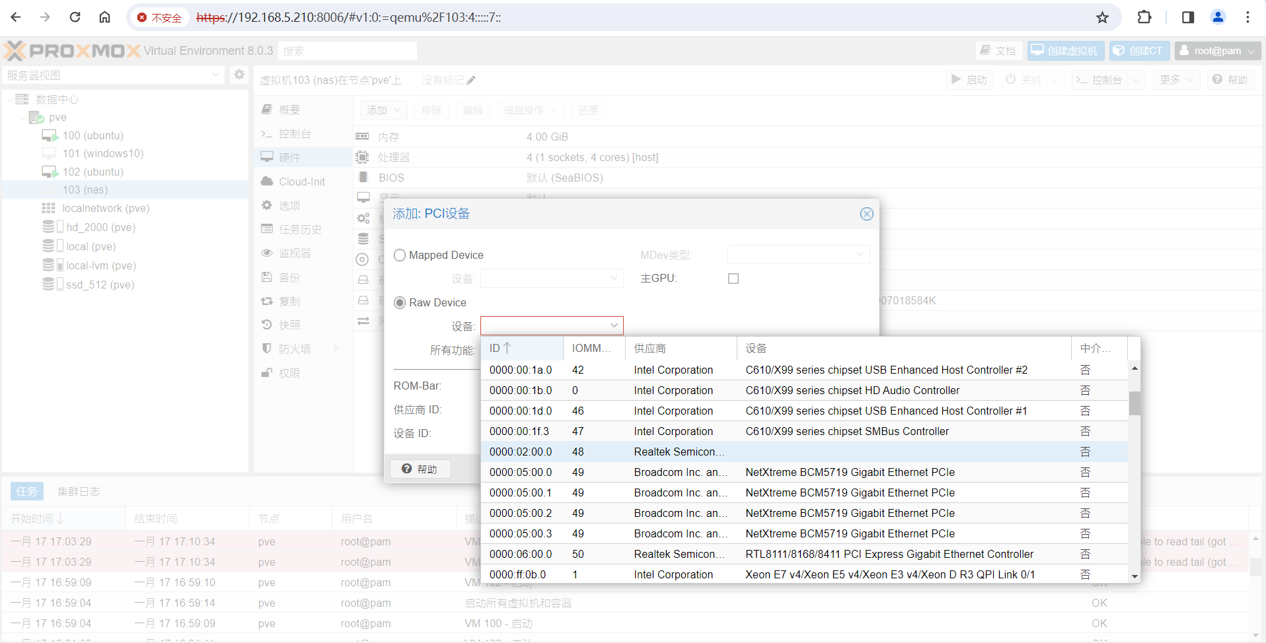This screenshot has width=1266, height=643.
Task: Click the server view gear icon
Action: coord(239,75)
